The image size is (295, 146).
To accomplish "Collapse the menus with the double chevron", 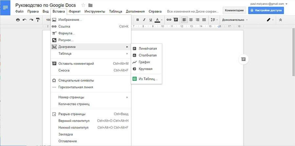I will 281,20.
